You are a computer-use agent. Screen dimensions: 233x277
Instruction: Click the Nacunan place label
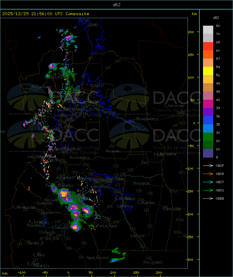coord(112,151)
